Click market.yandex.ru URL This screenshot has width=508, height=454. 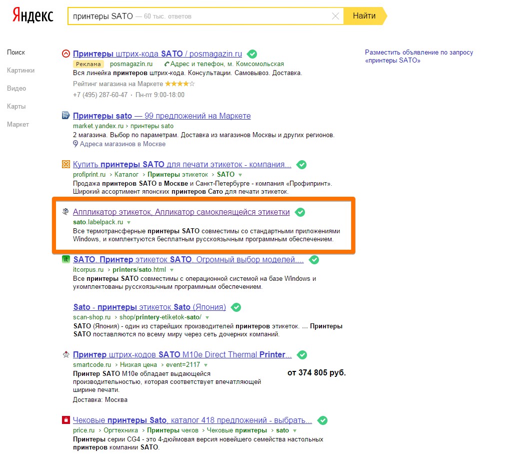click(98, 126)
